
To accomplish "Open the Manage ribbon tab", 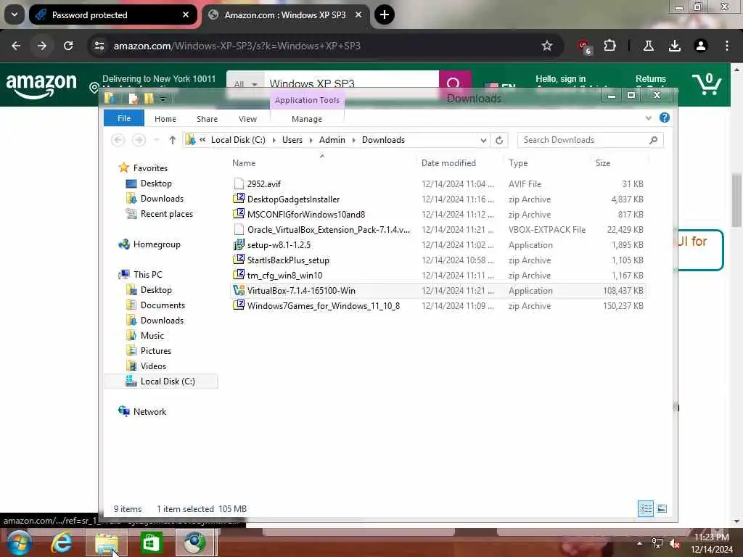I will (x=307, y=119).
